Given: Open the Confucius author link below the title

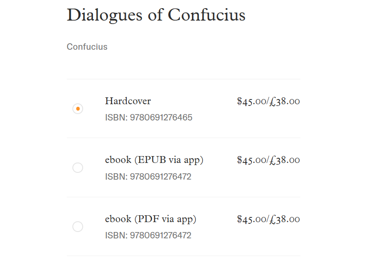Looking at the screenshot, I should (x=87, y=47).
